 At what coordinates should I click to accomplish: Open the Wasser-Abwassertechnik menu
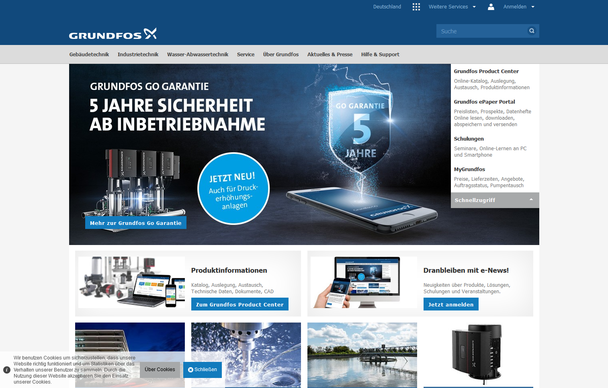198,55
